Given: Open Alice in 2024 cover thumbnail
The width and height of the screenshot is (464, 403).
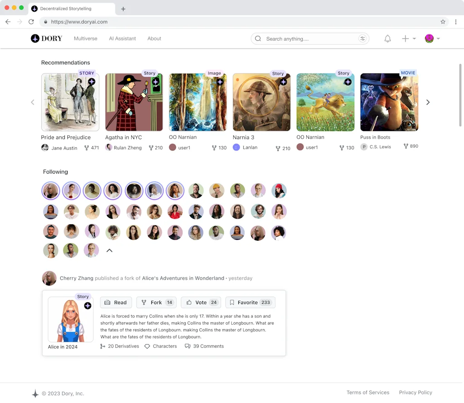Looking at the screenshot, I should (x=70, y=319).
